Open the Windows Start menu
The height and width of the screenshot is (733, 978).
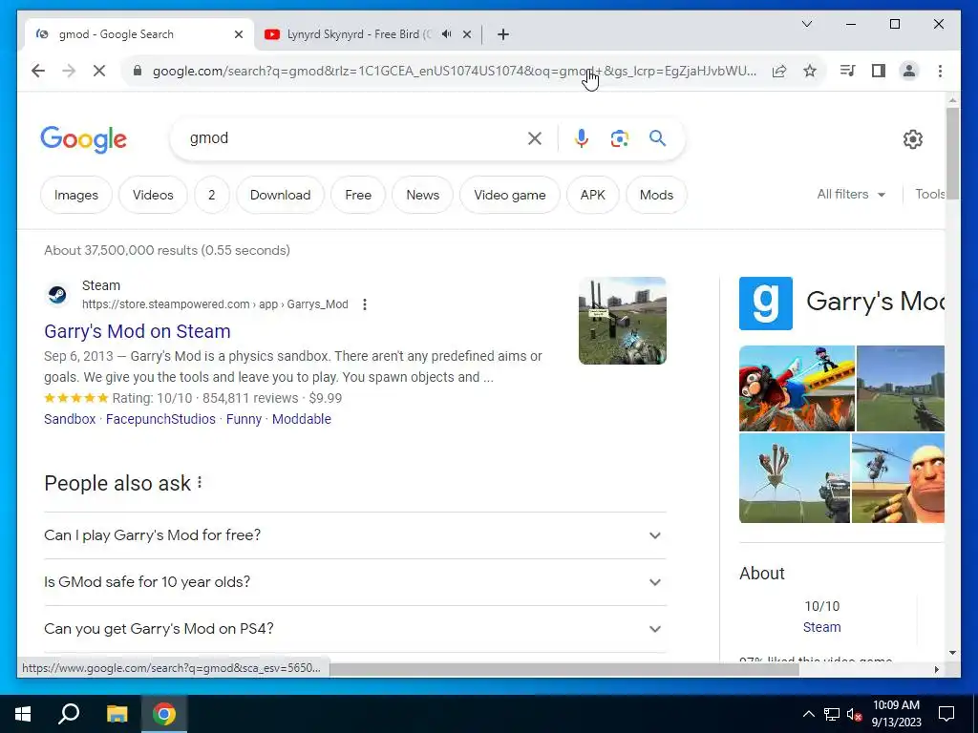pos(23,714)
